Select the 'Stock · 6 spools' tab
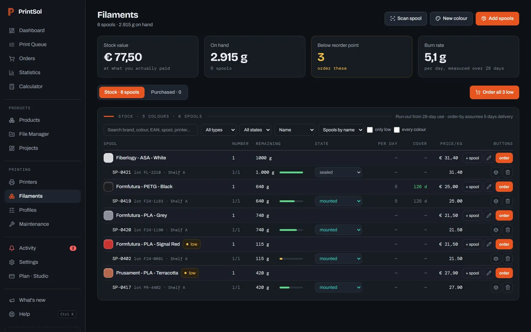The image size is (531, 332). [122, 92]
